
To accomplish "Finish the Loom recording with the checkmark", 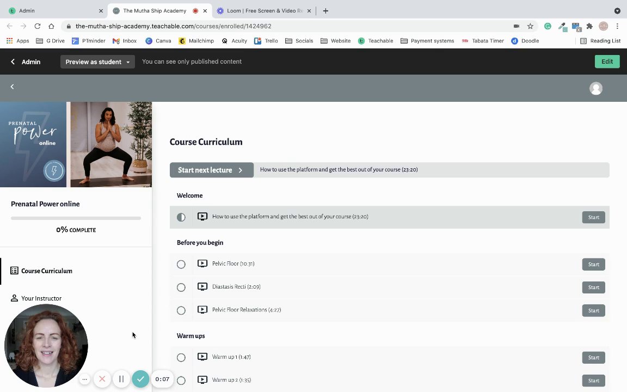I will click(x=140, y=379).
